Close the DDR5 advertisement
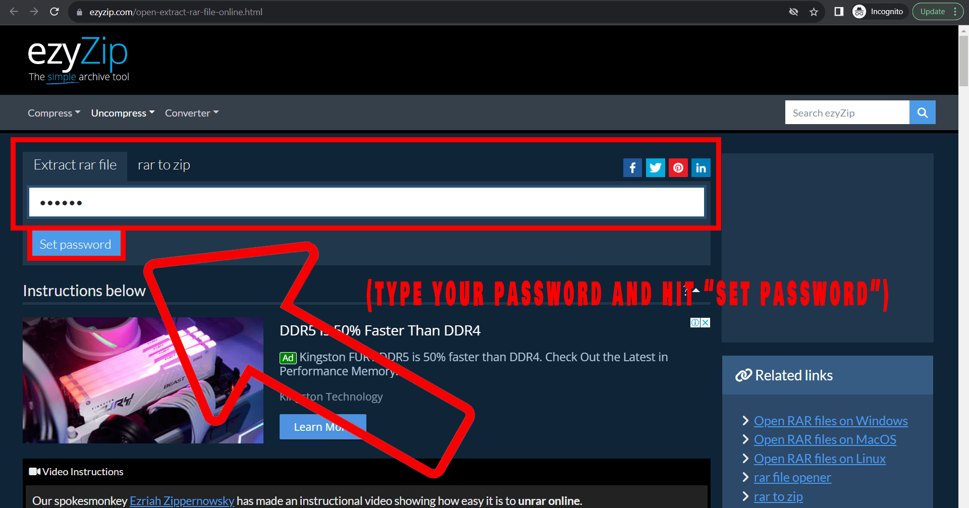This screenshot has width=969, height=508. point(705,322)
